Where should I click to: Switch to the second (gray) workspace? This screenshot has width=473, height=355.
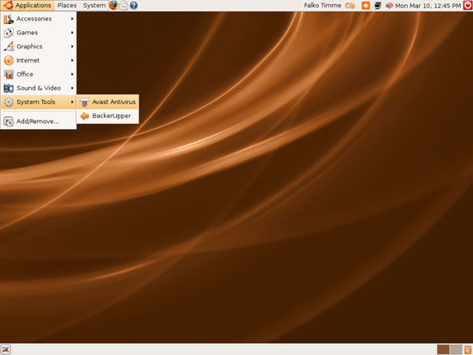[x=456, y=350]
